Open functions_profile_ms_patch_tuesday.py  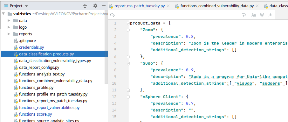click(53, 94)
